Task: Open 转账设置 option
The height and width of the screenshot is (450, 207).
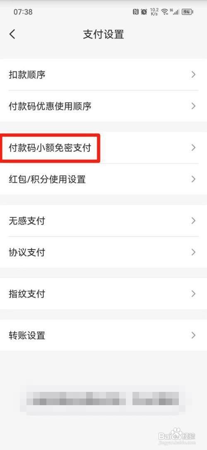Action: pyautogui.click(x=103, y=335)
